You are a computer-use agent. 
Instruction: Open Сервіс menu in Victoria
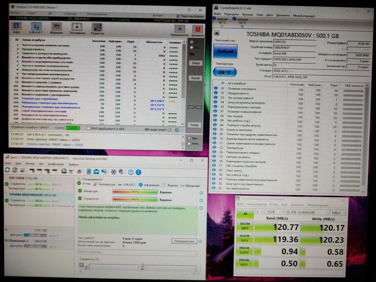pyautogui.click(x=31, y=13)
